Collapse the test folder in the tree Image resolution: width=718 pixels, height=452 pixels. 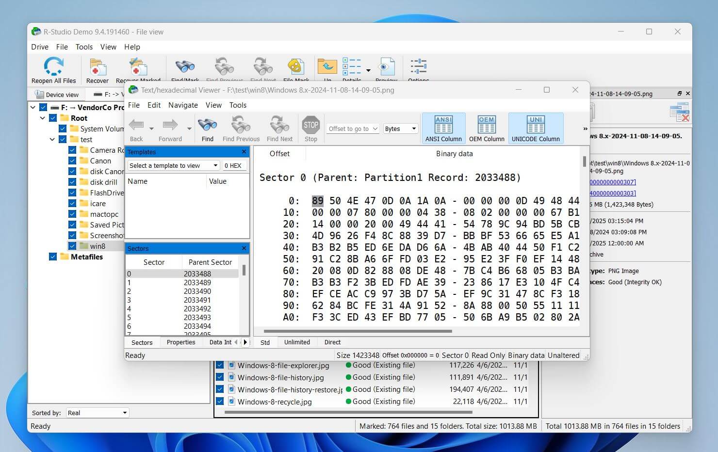coord(52,139)
